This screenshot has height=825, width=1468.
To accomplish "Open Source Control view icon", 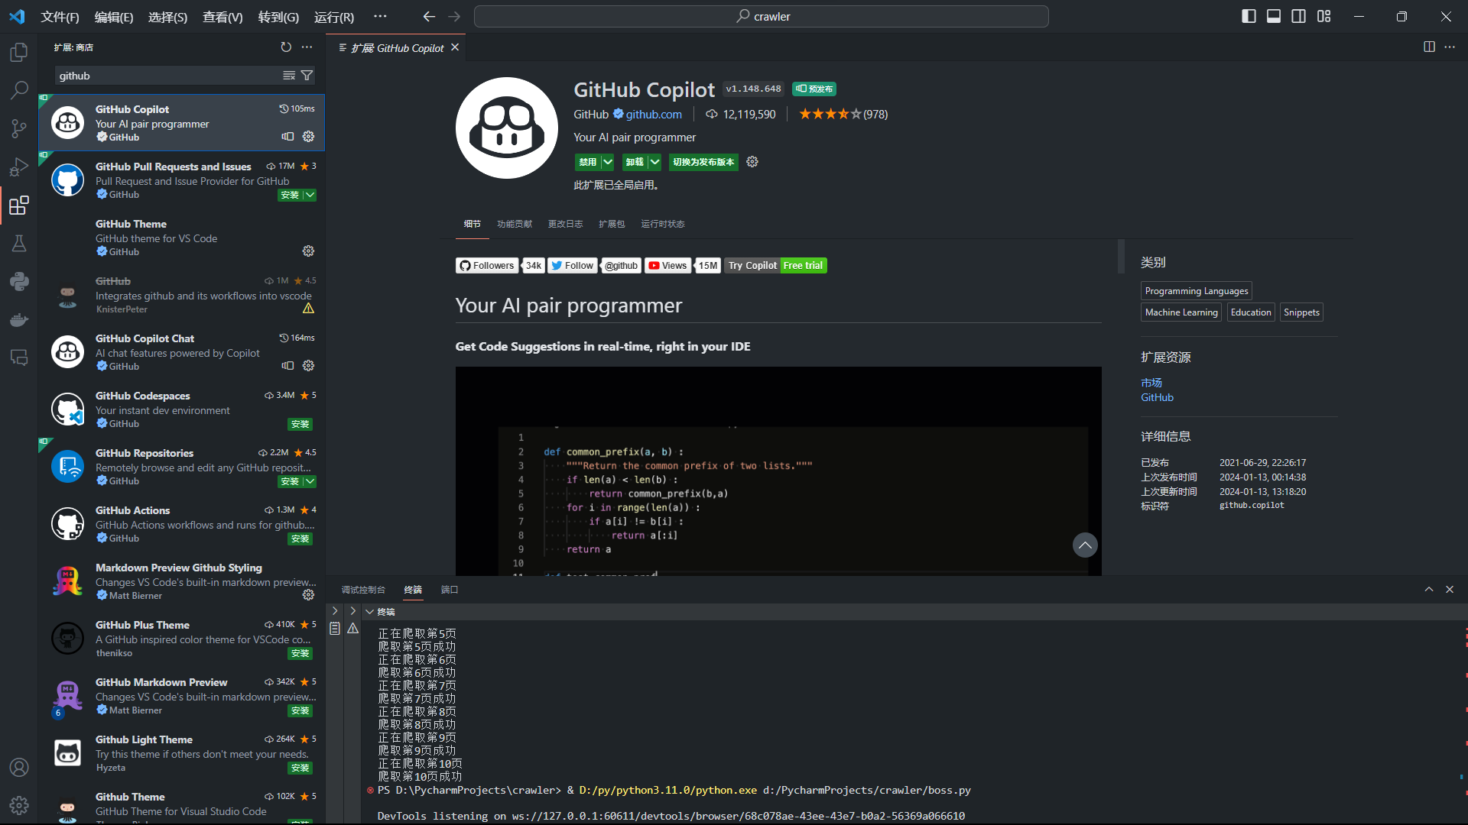I will [x=19, y=128].
